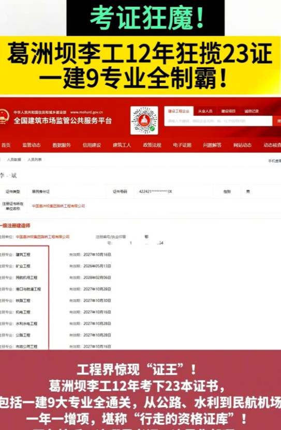Click the www.mohurd.gov.cn address text
The height and width of the screenshot is (430, 281).
point(86,112)
